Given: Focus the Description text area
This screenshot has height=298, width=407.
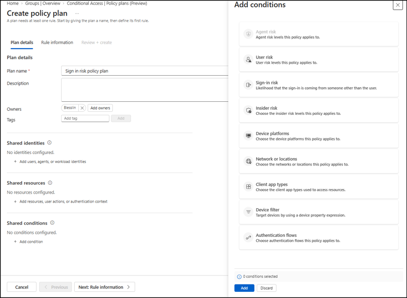Looking at the screenshot, I should pos(145,90).
